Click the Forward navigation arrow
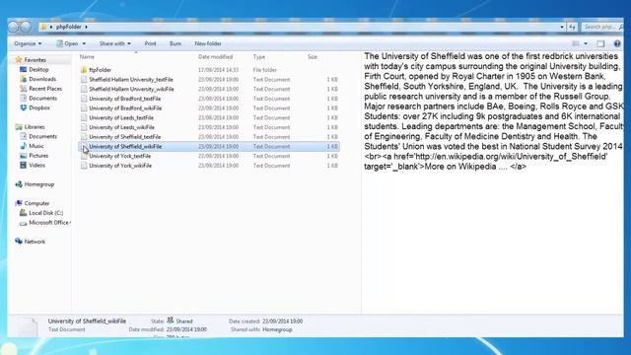 pyautogui.click(x=26, y=27)
